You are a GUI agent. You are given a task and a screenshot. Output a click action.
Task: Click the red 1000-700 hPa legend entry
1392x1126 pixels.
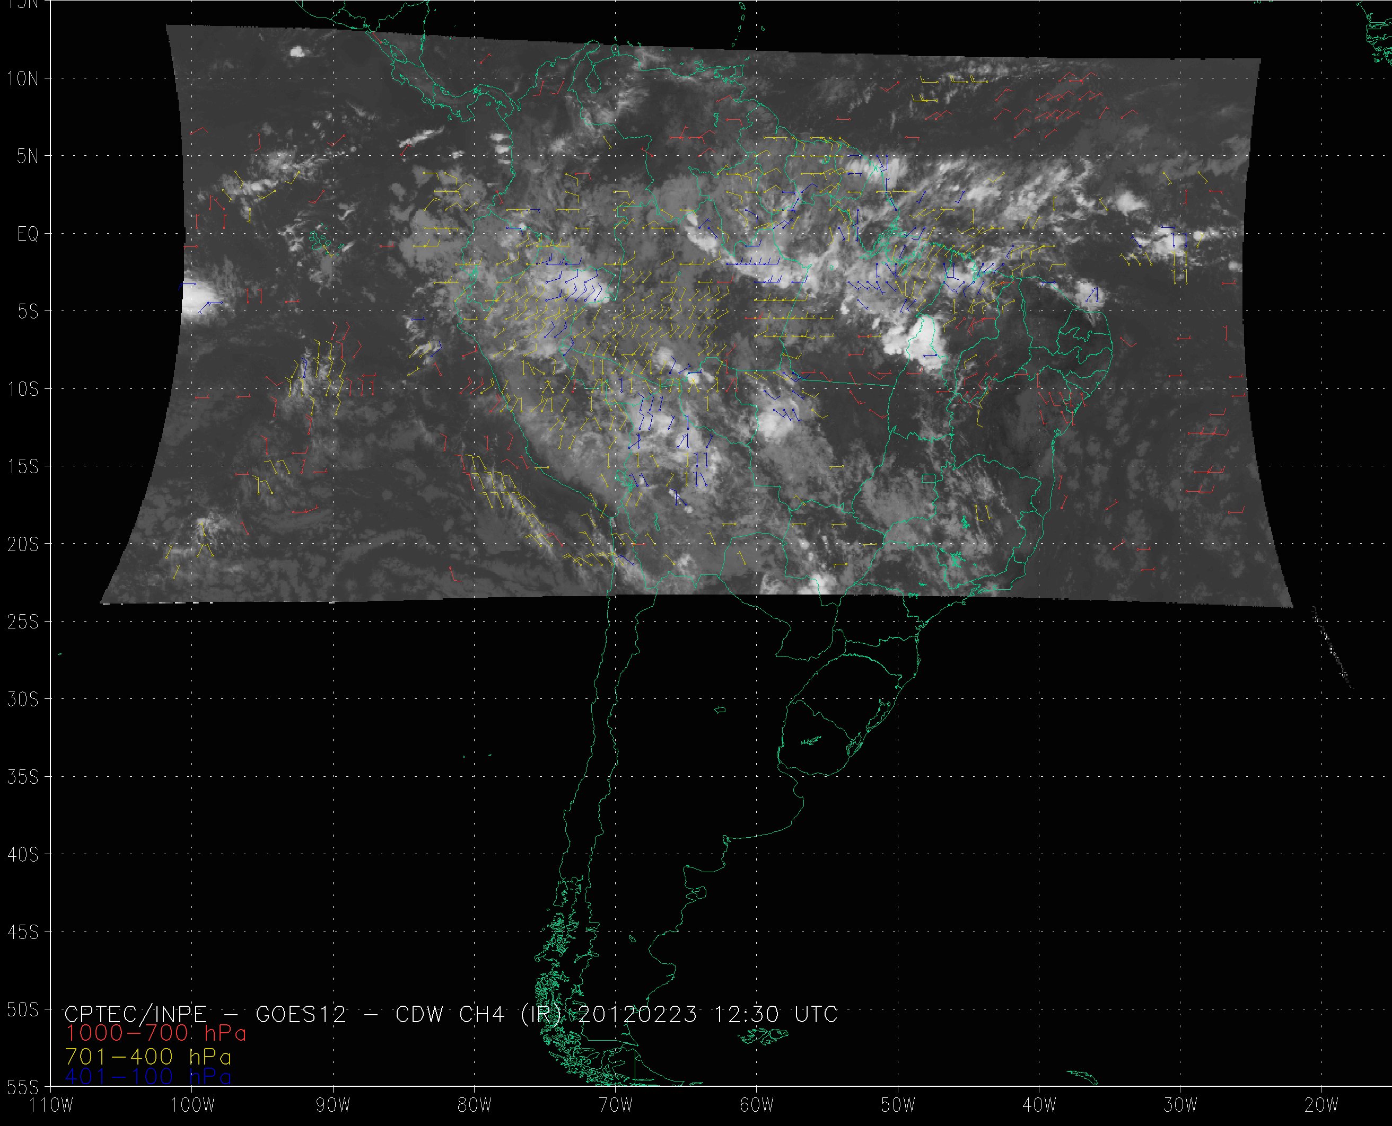(155, 1033)
